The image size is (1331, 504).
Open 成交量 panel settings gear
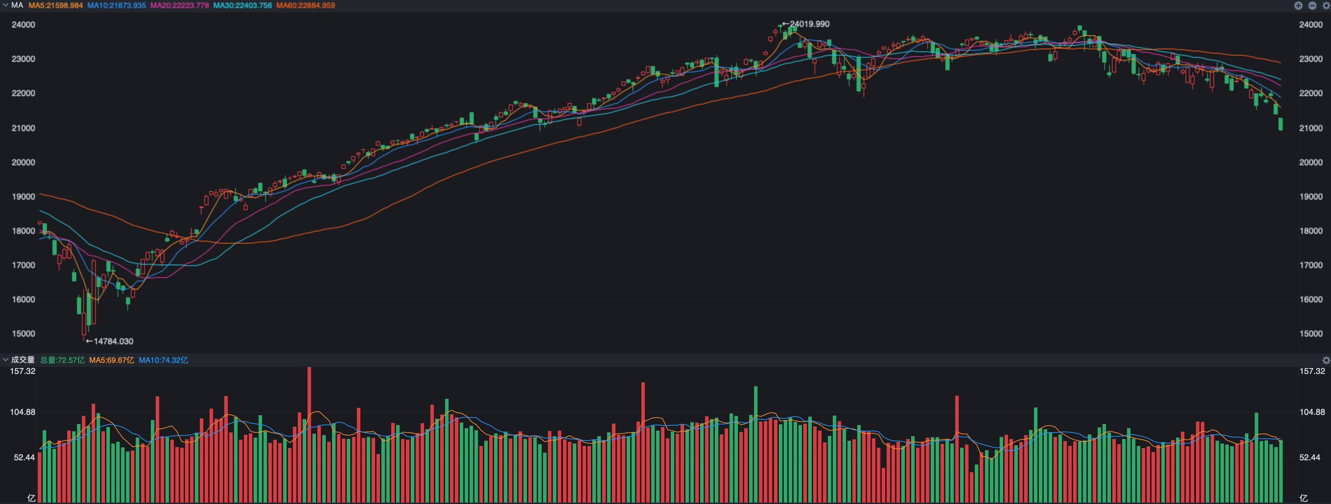(x=1326, y=360)
